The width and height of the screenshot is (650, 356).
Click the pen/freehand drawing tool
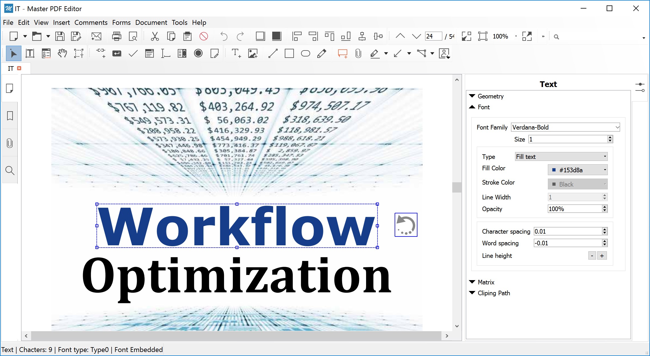coord(322,54)
